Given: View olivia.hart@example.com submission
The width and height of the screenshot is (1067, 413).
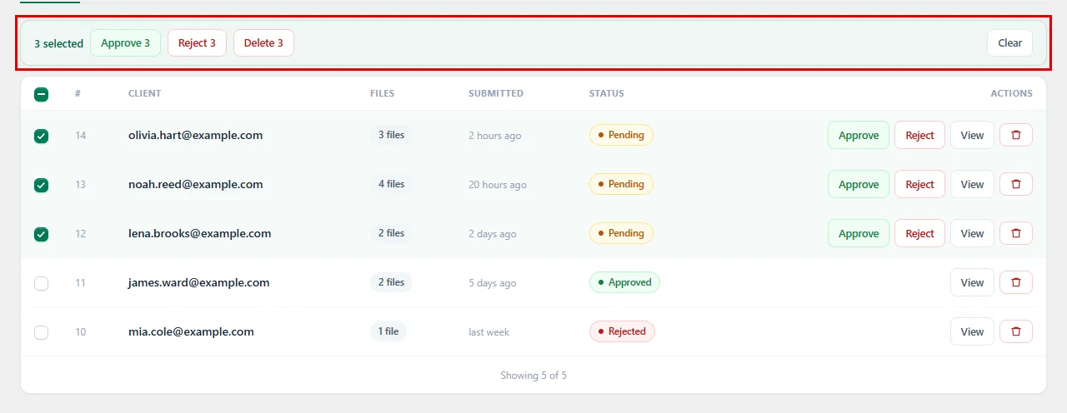Looking at the screenshot, I should (x=972, y=135).
